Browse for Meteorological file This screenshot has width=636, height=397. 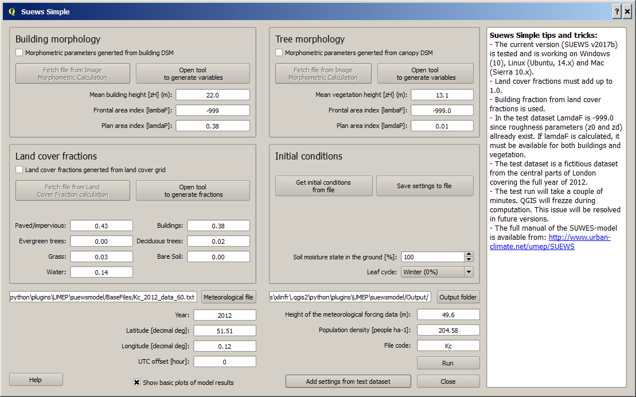tap(228, 297)
